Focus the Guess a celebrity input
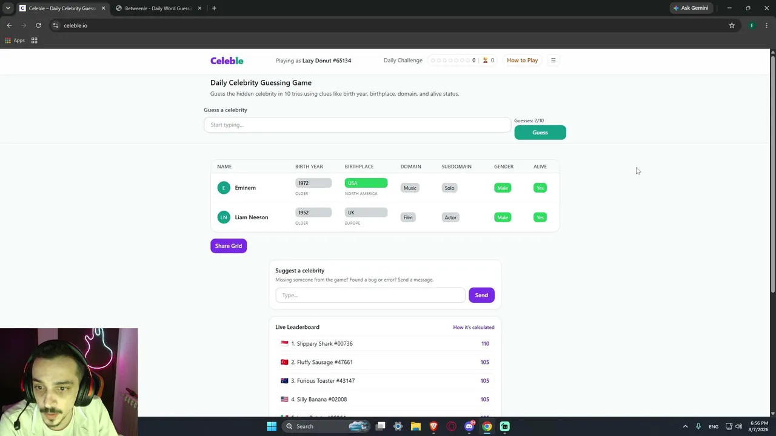776x436 pixels. (358, 125)
